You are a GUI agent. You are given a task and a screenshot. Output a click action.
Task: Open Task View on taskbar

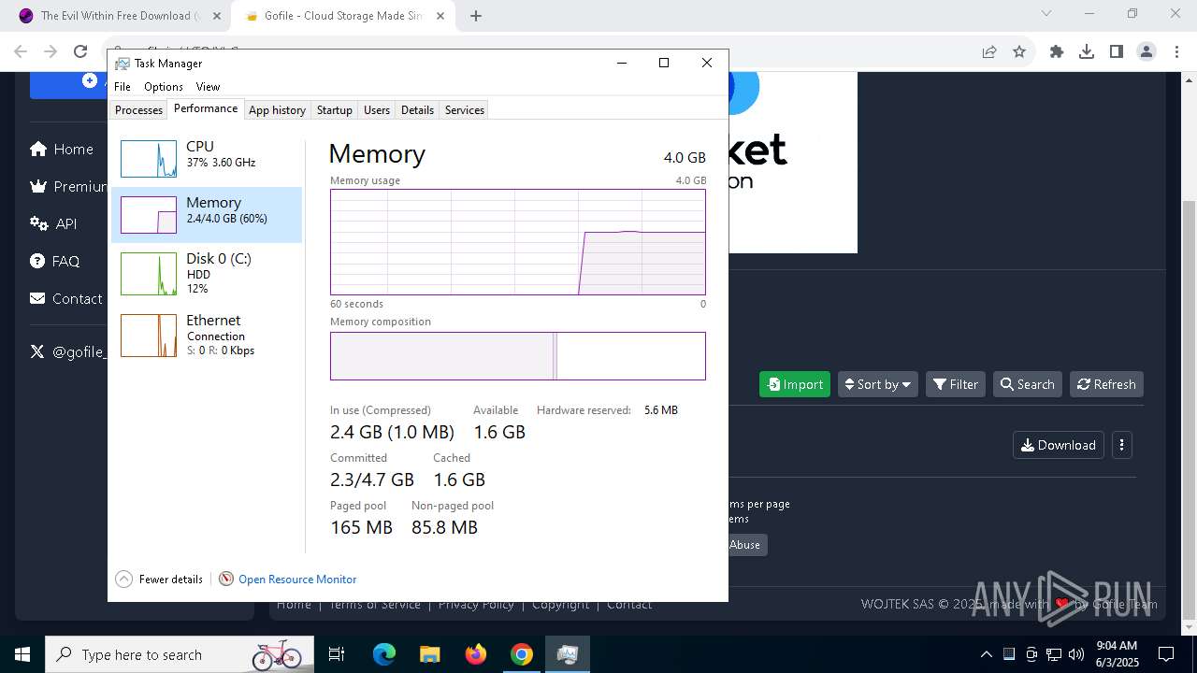click(337, 654)
